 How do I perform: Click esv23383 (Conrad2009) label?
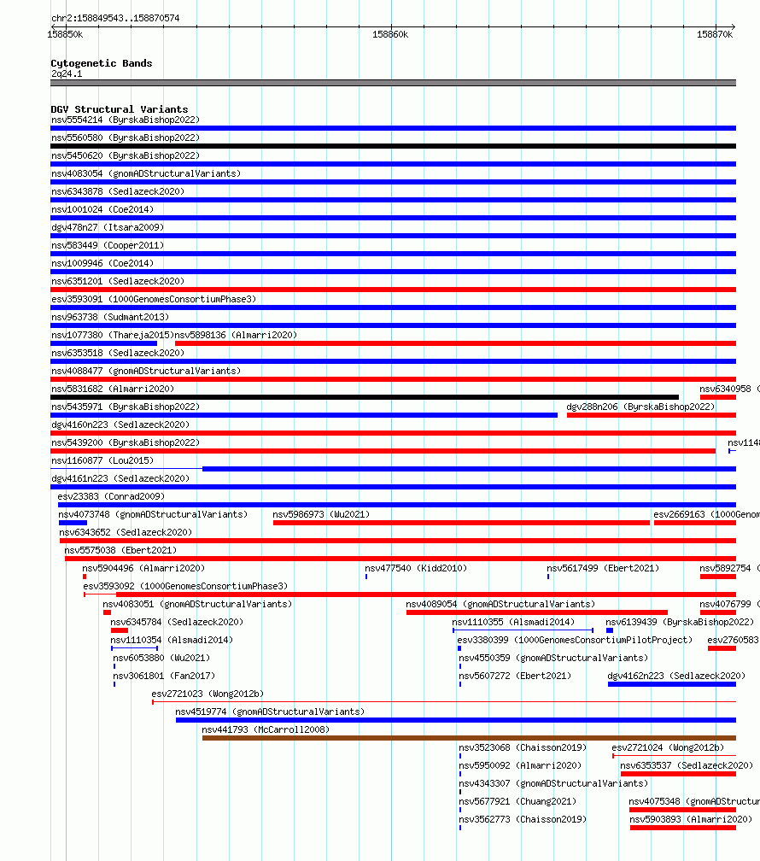[x=111, y=496]
